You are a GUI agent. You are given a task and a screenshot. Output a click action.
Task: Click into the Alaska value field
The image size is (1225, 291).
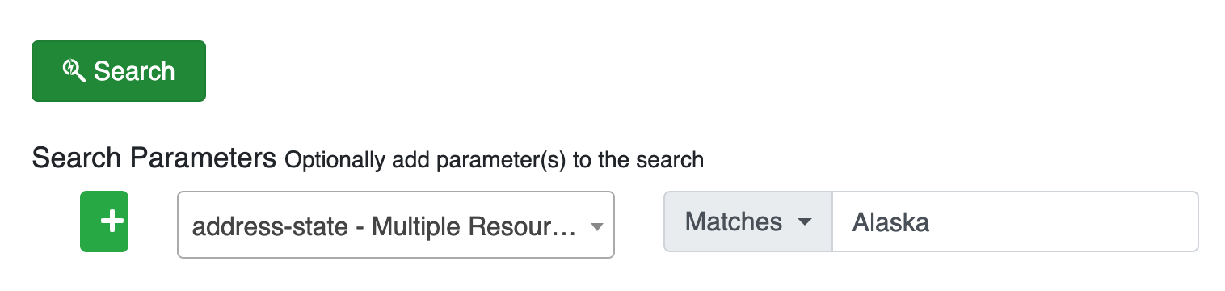(x=1015, y=221)
